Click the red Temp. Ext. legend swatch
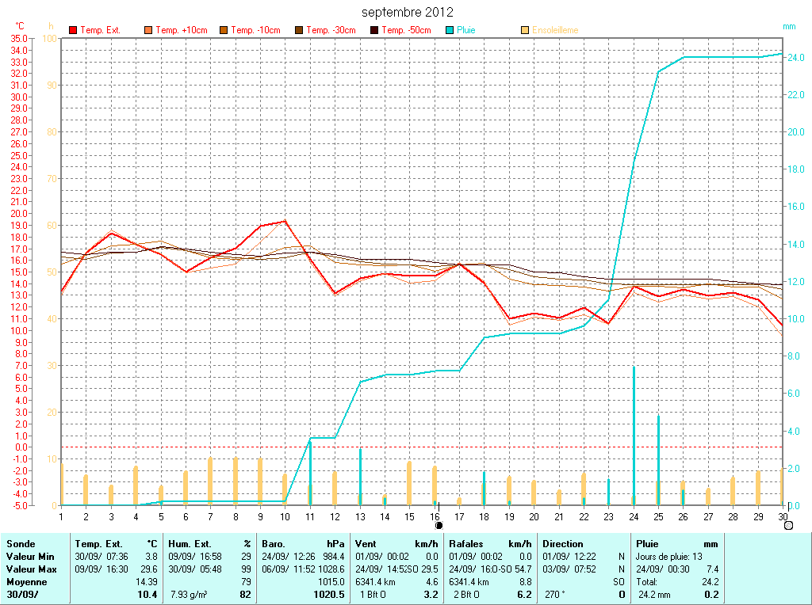Image resolution: width=812 pixels, height=605 pixels. click(73, 30)
